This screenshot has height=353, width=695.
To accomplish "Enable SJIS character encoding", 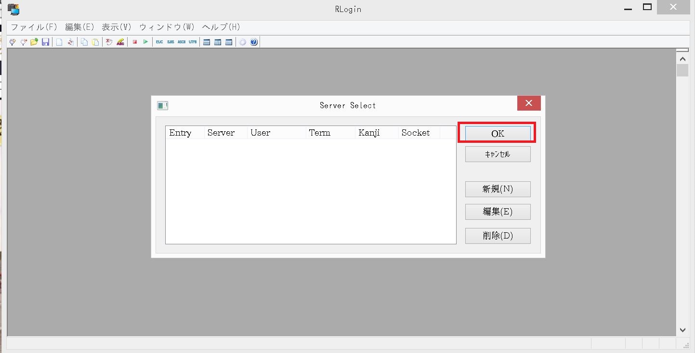I will click(170, 42).
